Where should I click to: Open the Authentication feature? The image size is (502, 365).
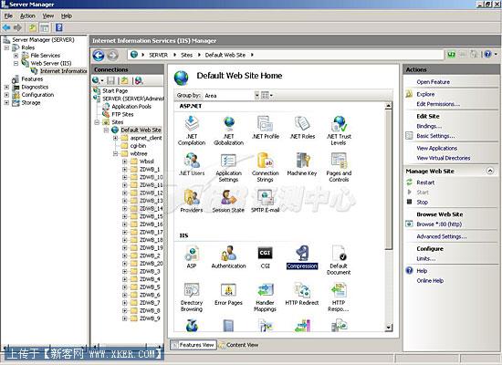point(228,257)
